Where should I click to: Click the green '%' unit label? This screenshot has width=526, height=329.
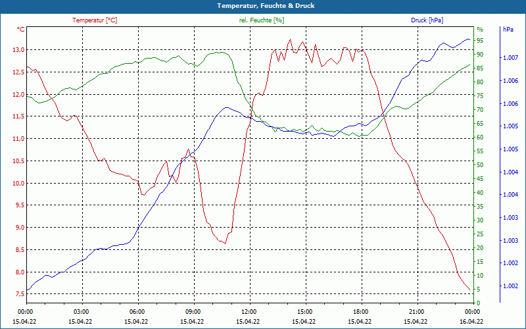coord(480,30)
